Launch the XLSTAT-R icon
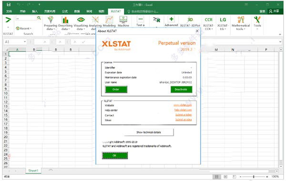Screen dimensions: 286x181 [157, 19]
